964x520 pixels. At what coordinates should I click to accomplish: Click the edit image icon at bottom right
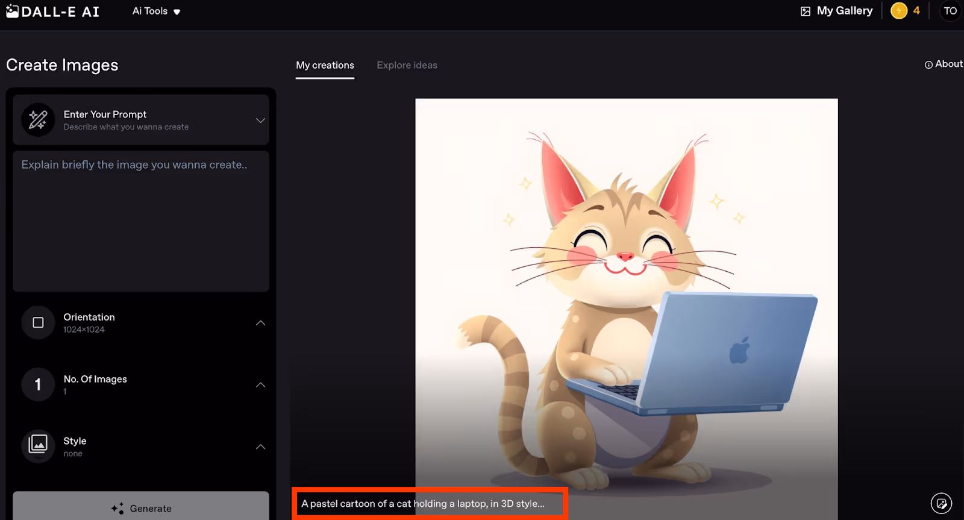pyautogui.click(x=941, y=503)
